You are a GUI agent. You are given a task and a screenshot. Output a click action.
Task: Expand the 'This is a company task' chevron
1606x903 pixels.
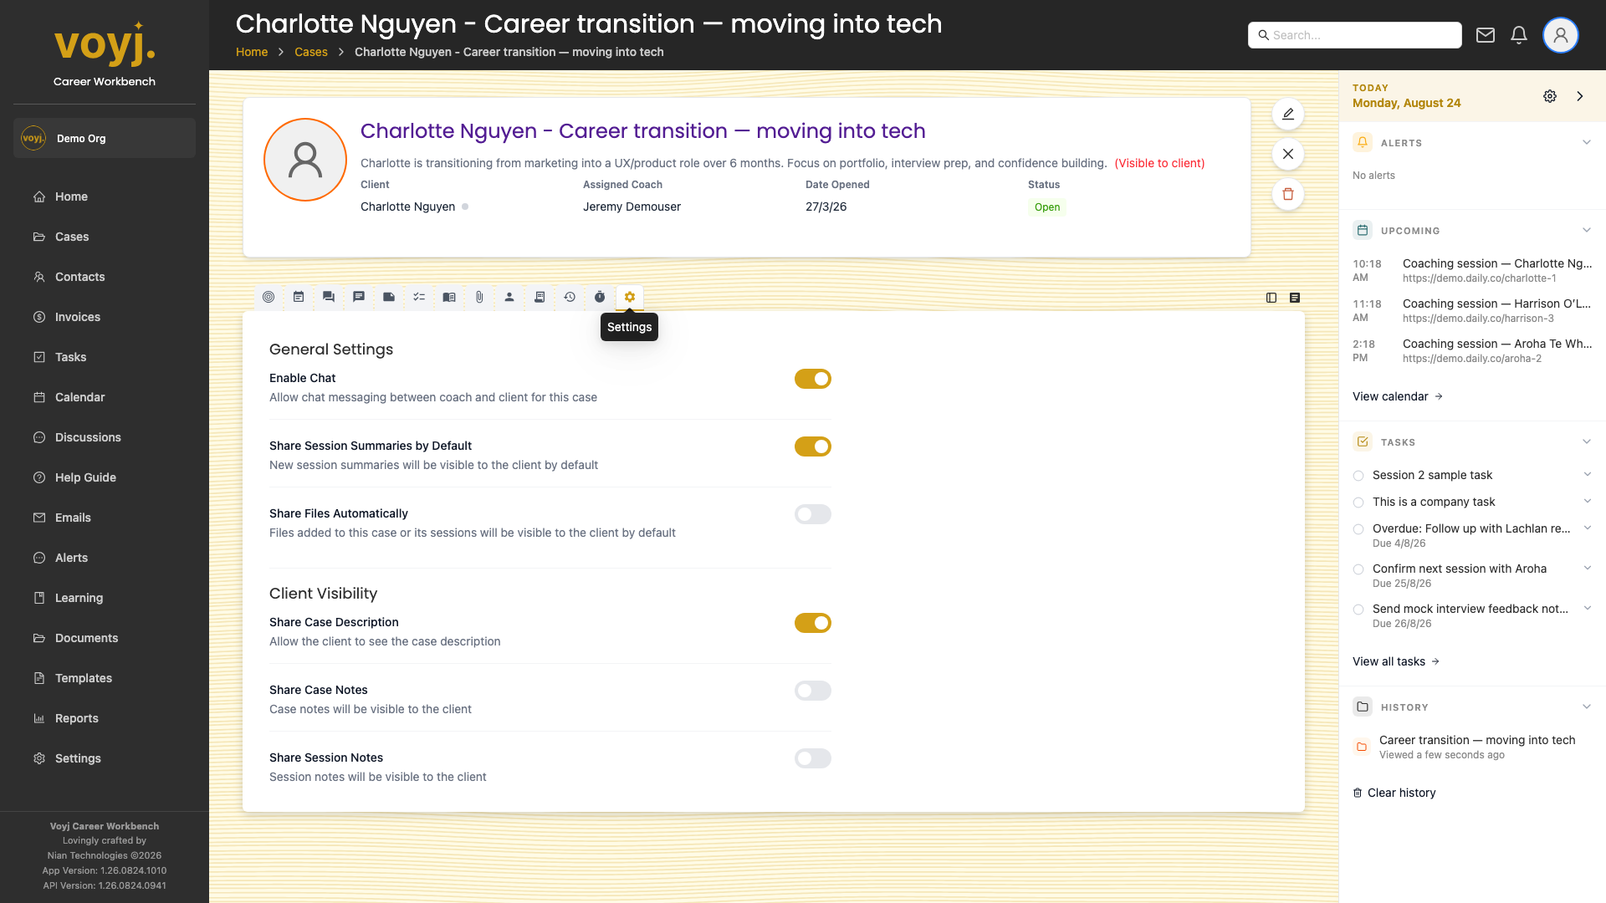[x=1587, y=501]
